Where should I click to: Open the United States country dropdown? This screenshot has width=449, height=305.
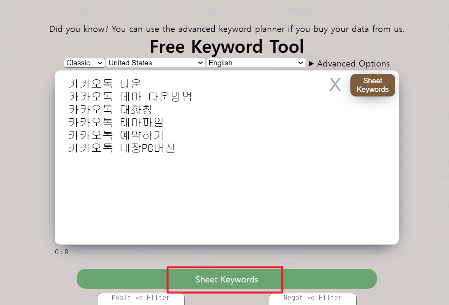(156, 63)
